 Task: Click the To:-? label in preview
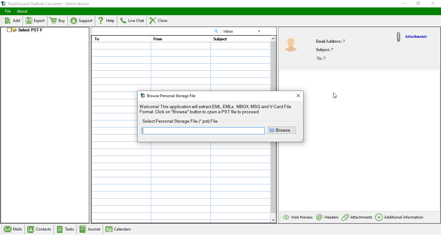(321, 58)
